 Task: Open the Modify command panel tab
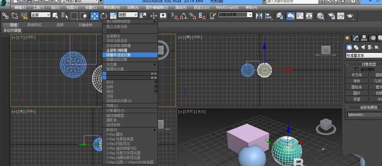point(356,38)
